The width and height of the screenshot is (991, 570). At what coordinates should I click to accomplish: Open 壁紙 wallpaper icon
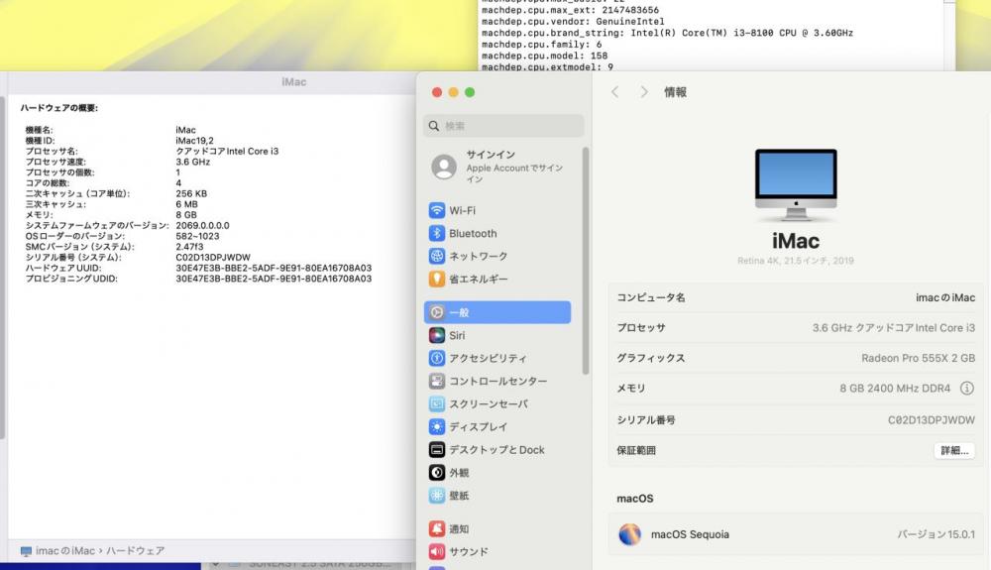click(x=437, y=496)
